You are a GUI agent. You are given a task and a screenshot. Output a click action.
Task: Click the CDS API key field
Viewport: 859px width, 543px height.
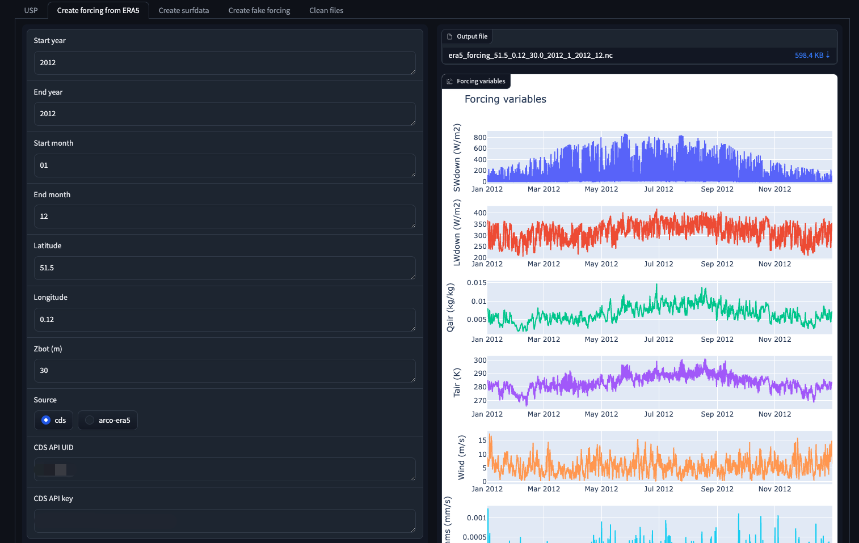coord(225,521)
